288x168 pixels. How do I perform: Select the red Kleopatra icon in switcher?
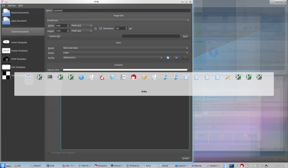point(134,77)
